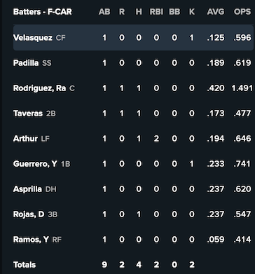This screenshot has width=255, height=274.
Task: Click Rodriguez's 1.491 OPS value
Action: coord(242,88)
